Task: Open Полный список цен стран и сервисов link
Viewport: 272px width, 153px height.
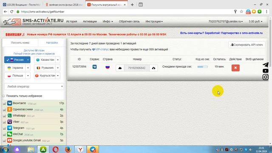Action: click(x=34, y=54)
